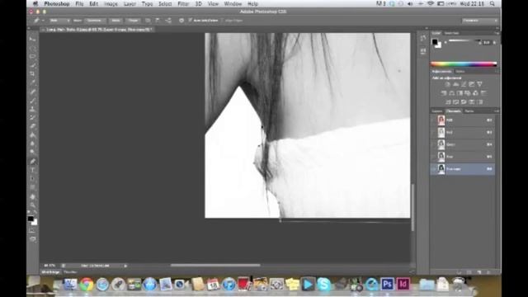
Task: Click the Mask button in options bar
Action: 115,21
